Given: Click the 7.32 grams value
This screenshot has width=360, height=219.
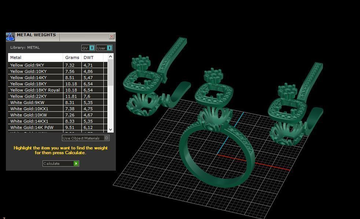Looking at the screenshot, I should coord(70,65).
